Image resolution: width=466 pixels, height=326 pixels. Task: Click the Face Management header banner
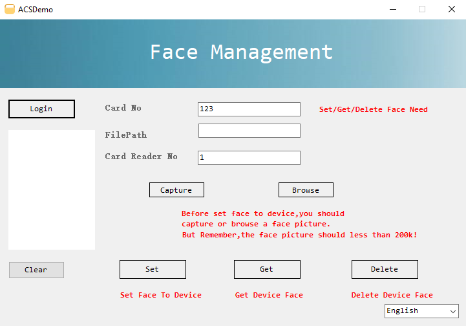(241, 52)
